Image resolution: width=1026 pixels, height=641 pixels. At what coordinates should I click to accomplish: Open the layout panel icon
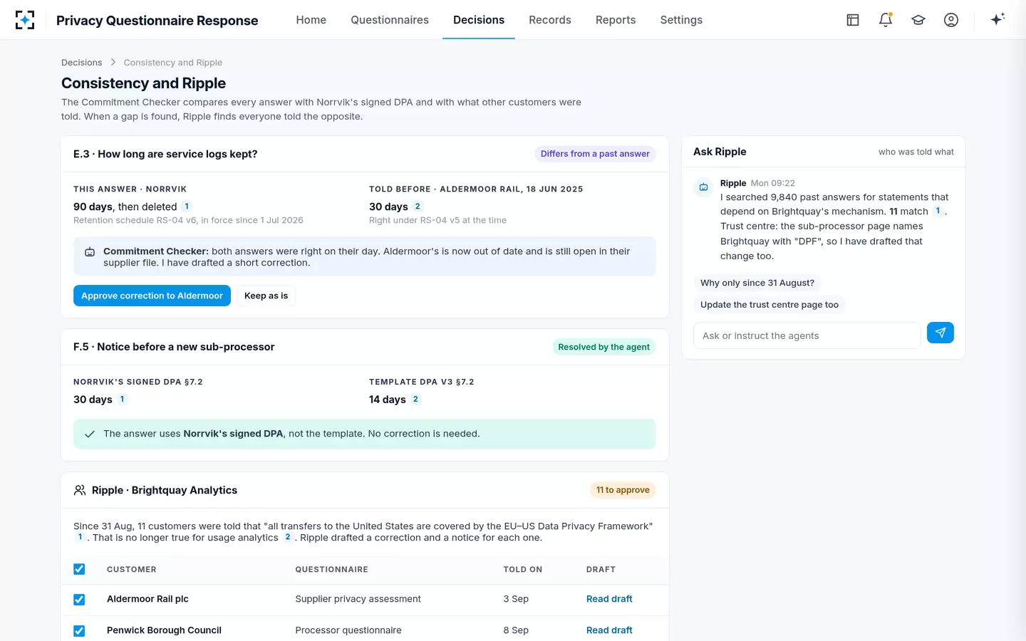click(853, 20)
